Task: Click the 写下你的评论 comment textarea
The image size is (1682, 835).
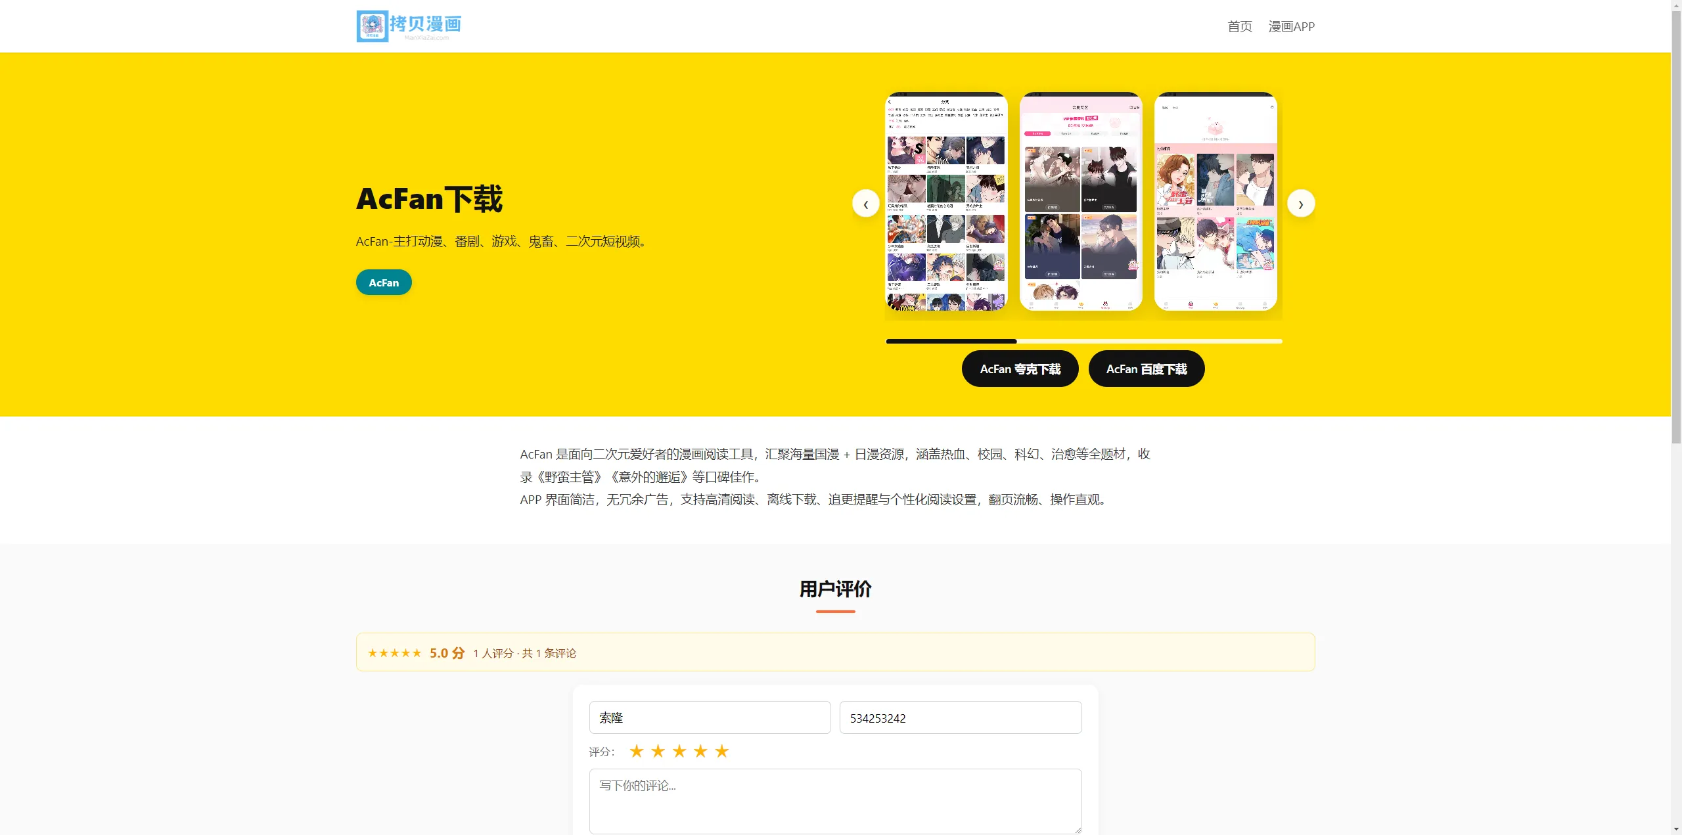Action: 835,801
